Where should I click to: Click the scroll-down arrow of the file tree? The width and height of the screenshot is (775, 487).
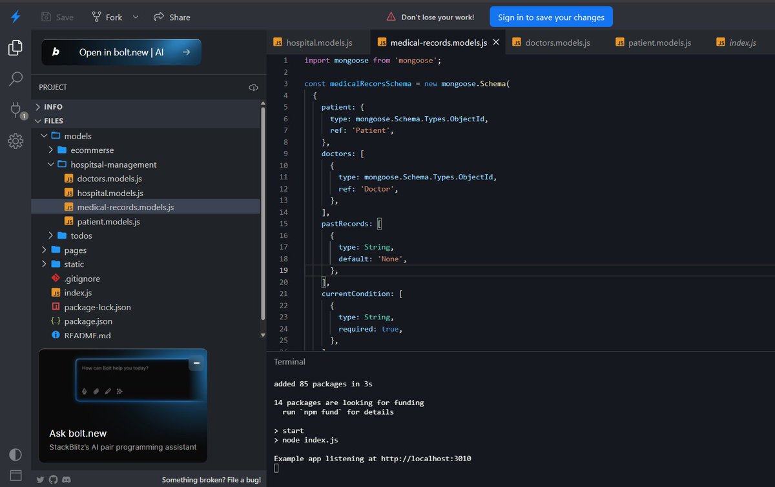coord(263,335)
